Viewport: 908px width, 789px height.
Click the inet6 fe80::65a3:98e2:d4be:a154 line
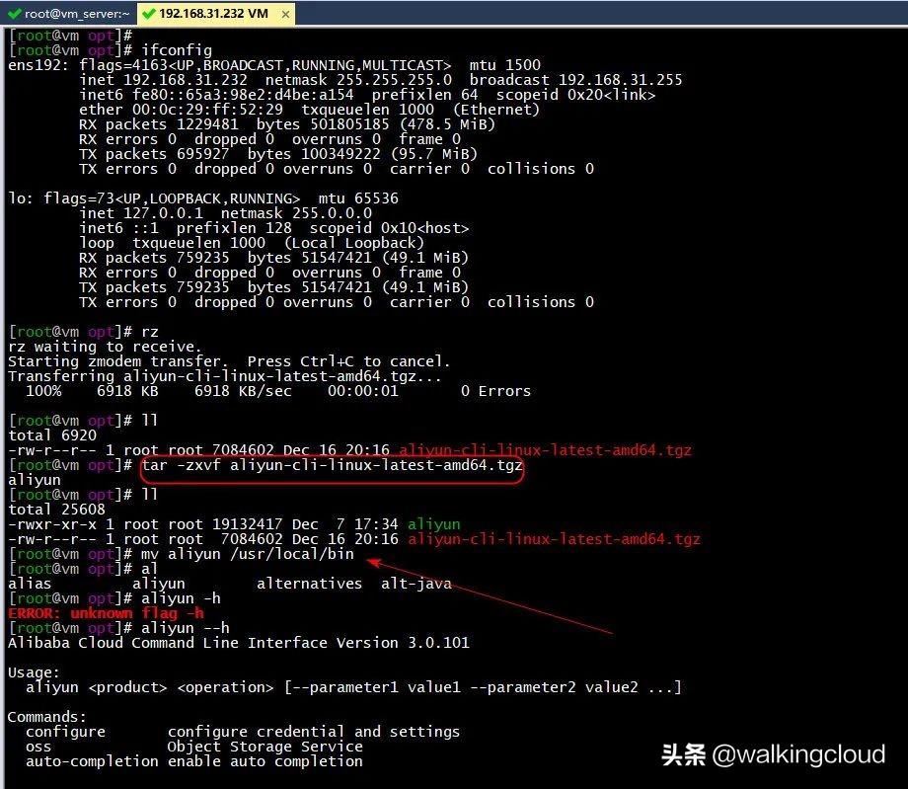[367, 95]
